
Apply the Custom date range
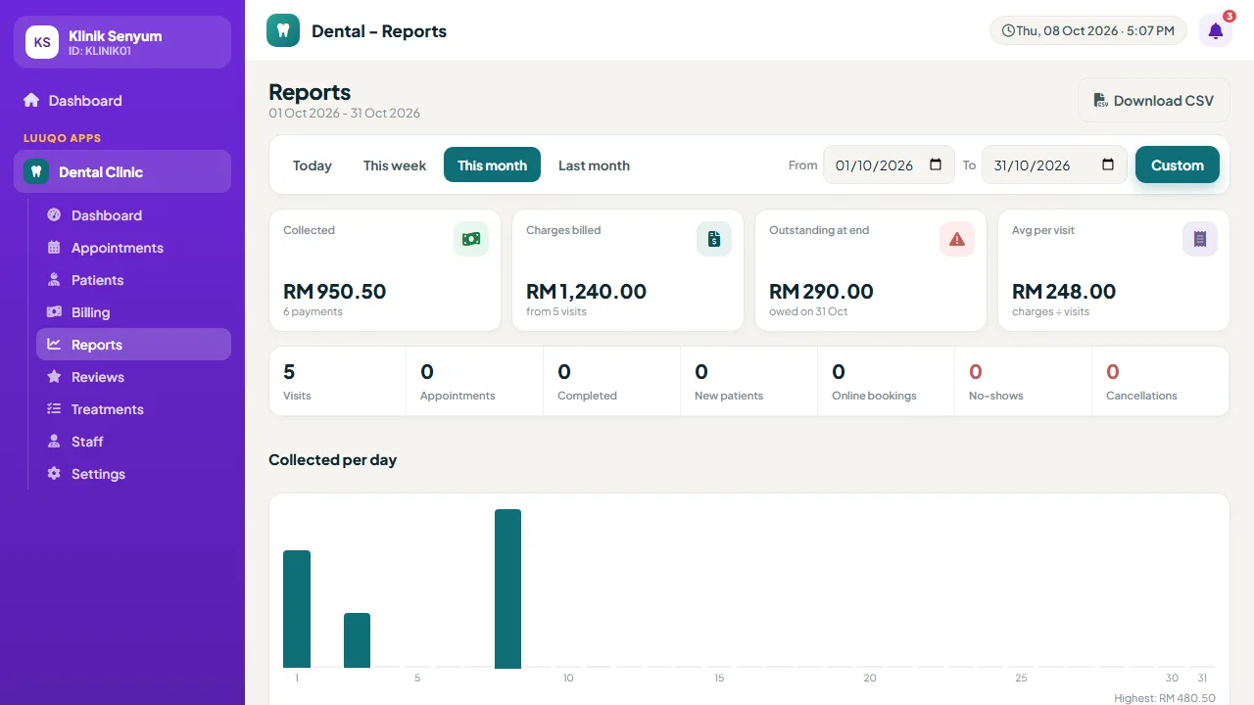[x=1178, y=164]
